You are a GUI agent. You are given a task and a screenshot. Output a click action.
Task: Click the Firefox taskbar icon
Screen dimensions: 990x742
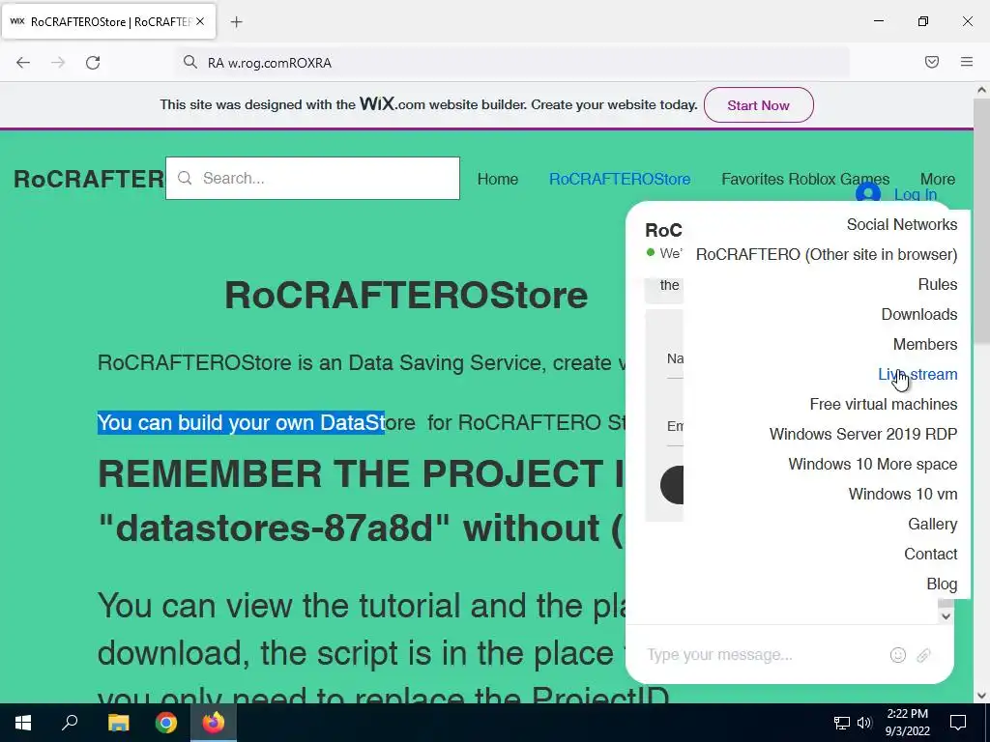pyautogui.click(x=214, y=723)
